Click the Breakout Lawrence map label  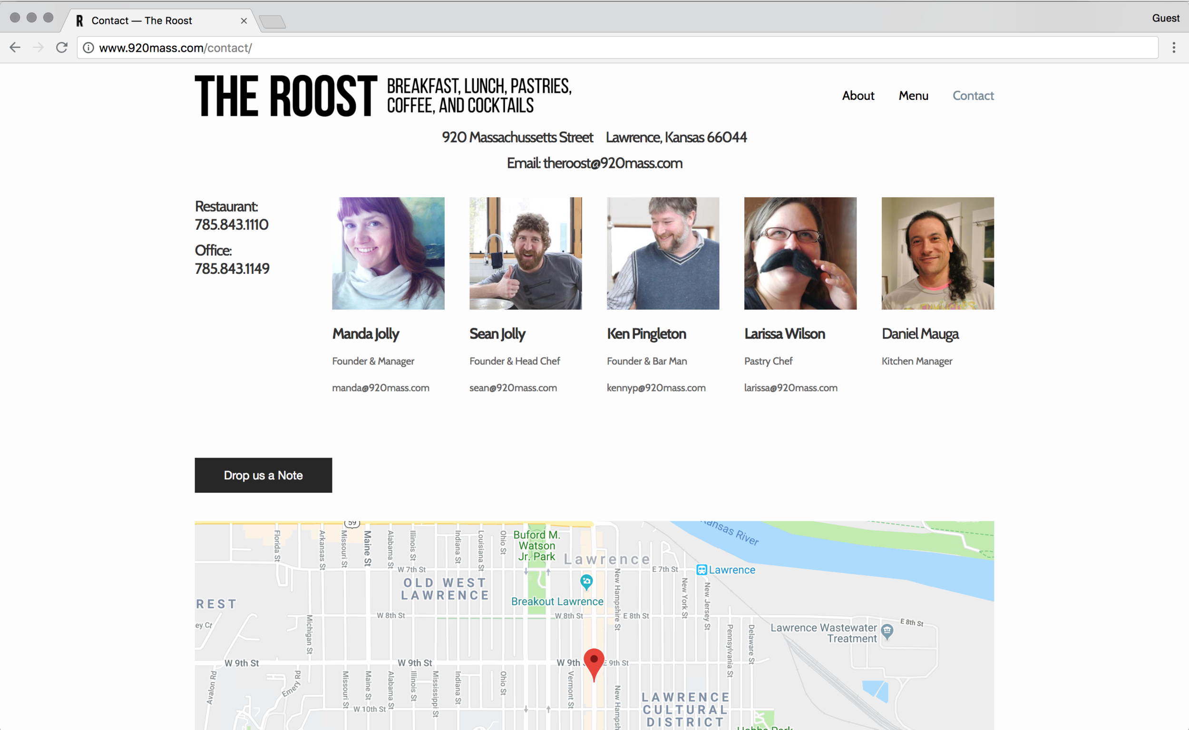(557, 602)
